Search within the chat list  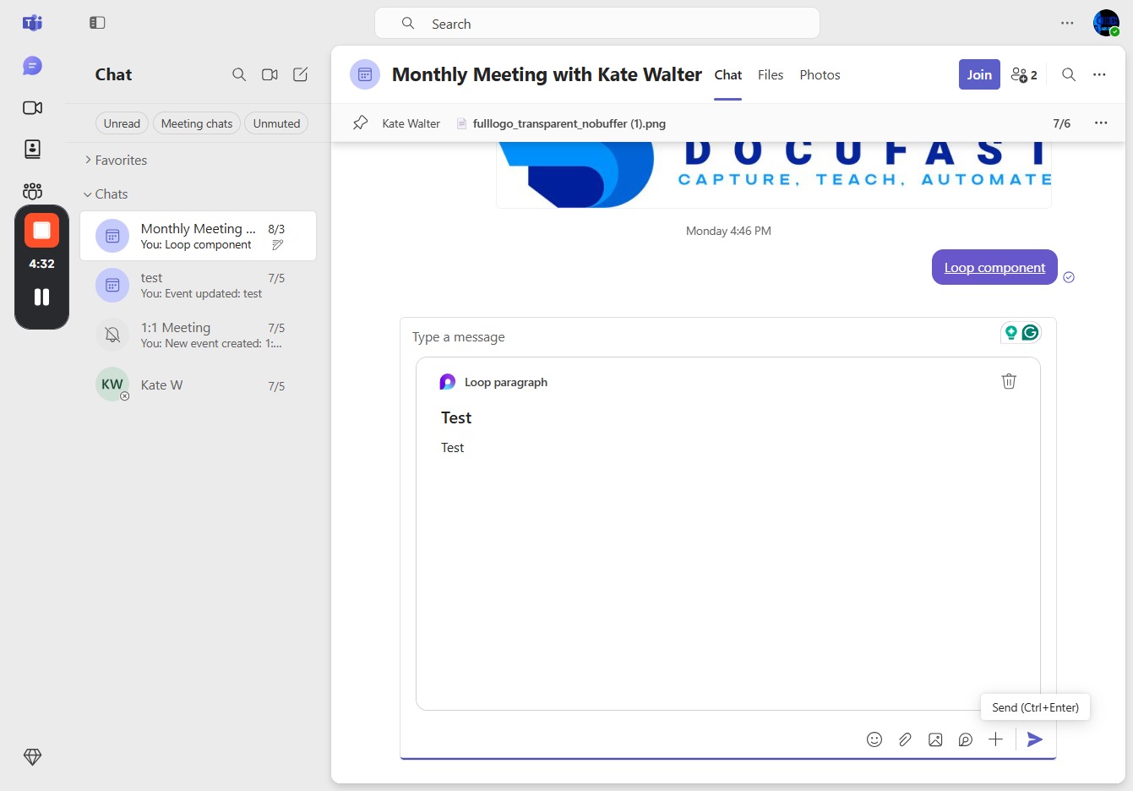[x=239, y=74]
